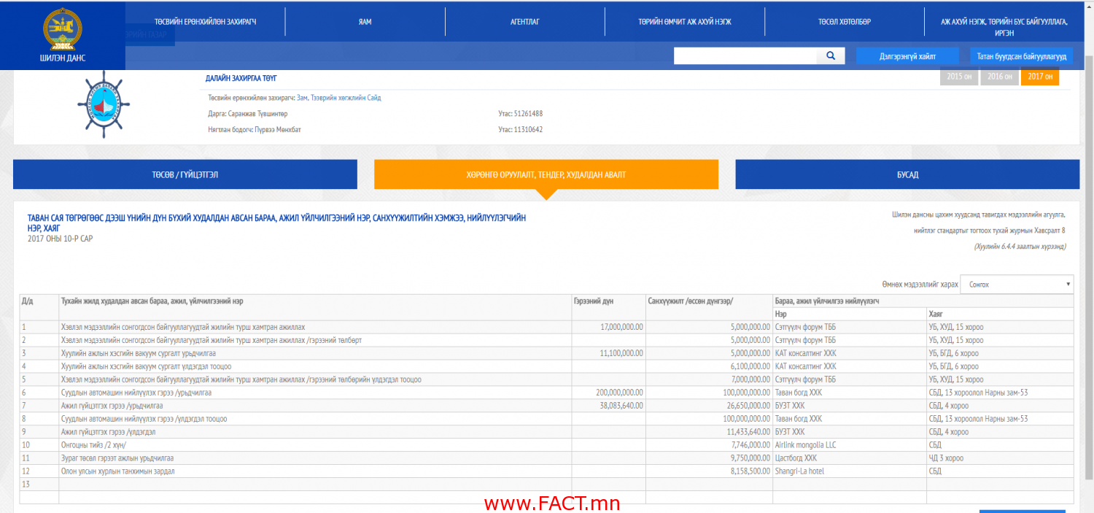Open Зам, Тээврийн хөгжлийн Сайд link
1094x513 pixels.
pyautogui.click(x=338, y=98)
